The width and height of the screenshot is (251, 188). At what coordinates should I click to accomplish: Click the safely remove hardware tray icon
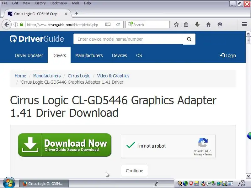tap(213, 183)
